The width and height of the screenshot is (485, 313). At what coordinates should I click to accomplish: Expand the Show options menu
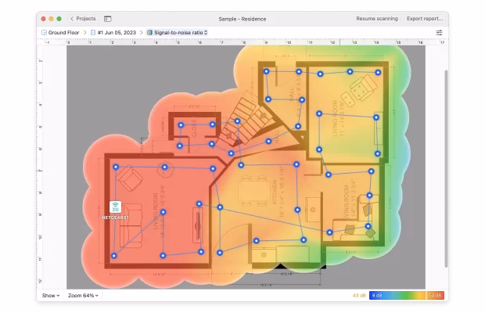pos(50,296)
